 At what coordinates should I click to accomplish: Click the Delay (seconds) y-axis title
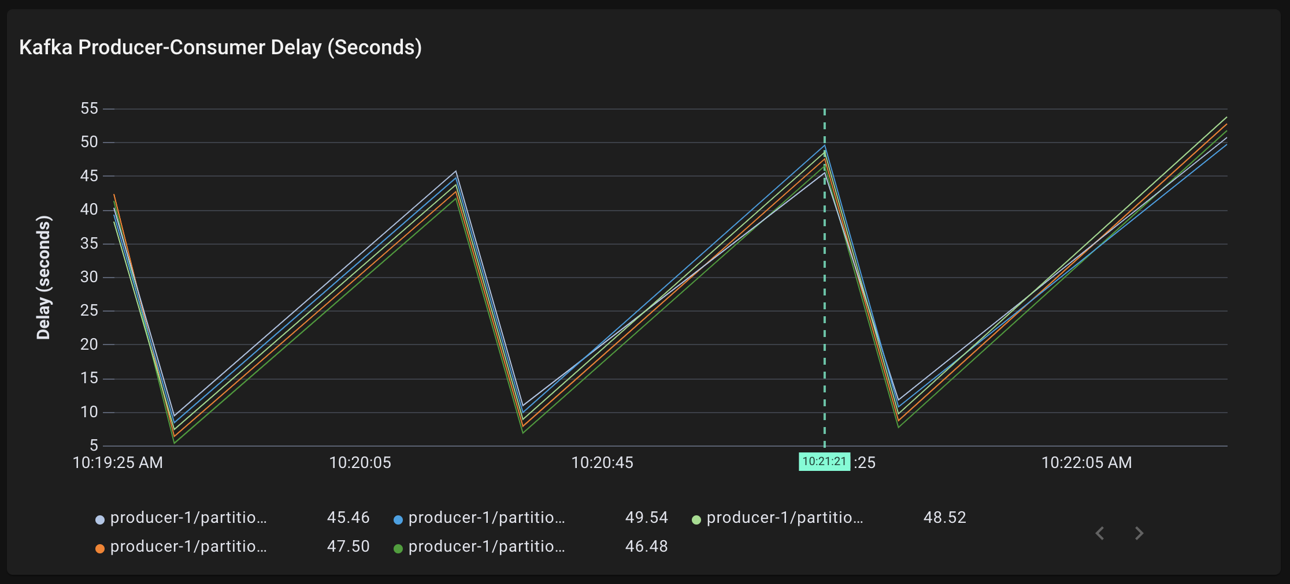tap(44, 278)
